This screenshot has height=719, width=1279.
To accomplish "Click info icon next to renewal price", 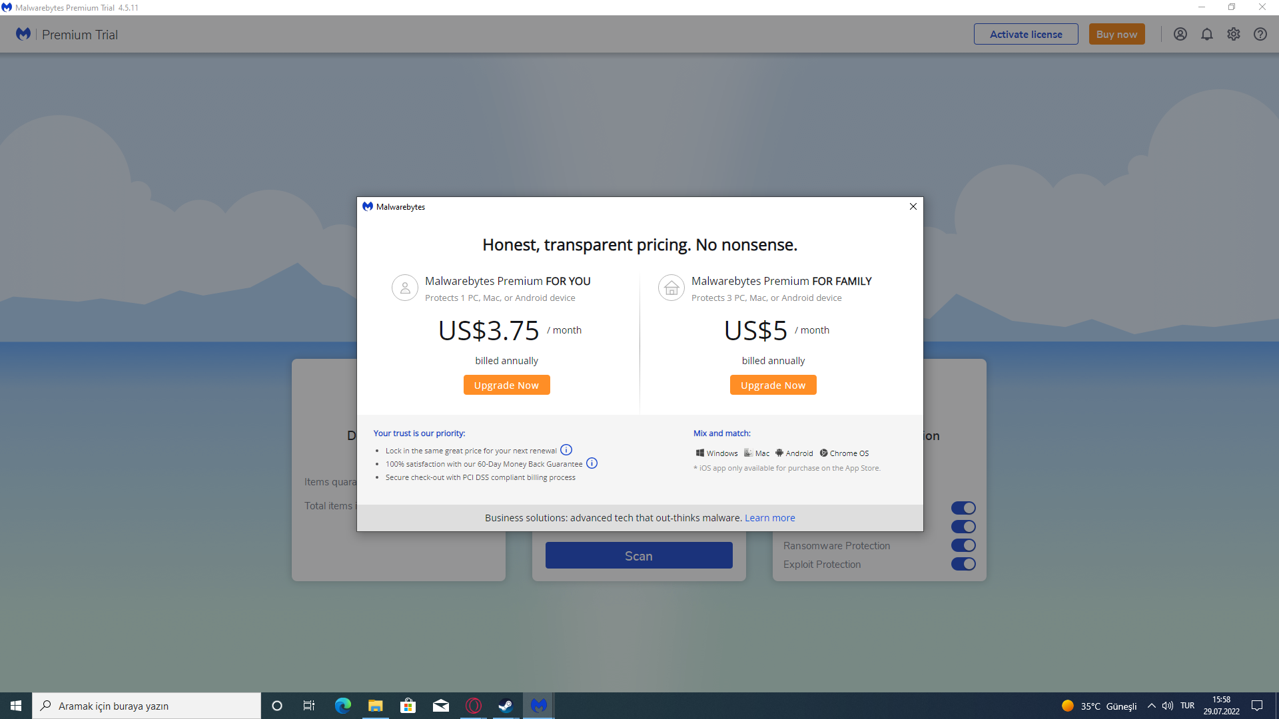I will click(x=566, y=450).
